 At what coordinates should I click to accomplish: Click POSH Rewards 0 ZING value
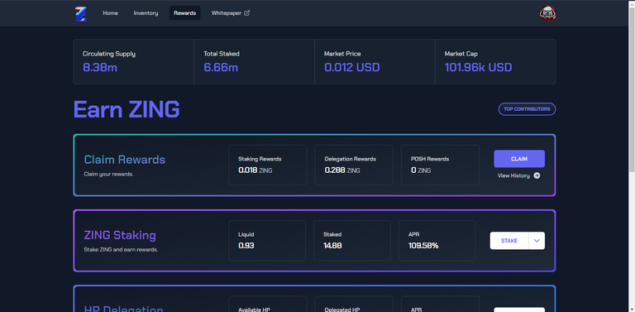point(421,170)
